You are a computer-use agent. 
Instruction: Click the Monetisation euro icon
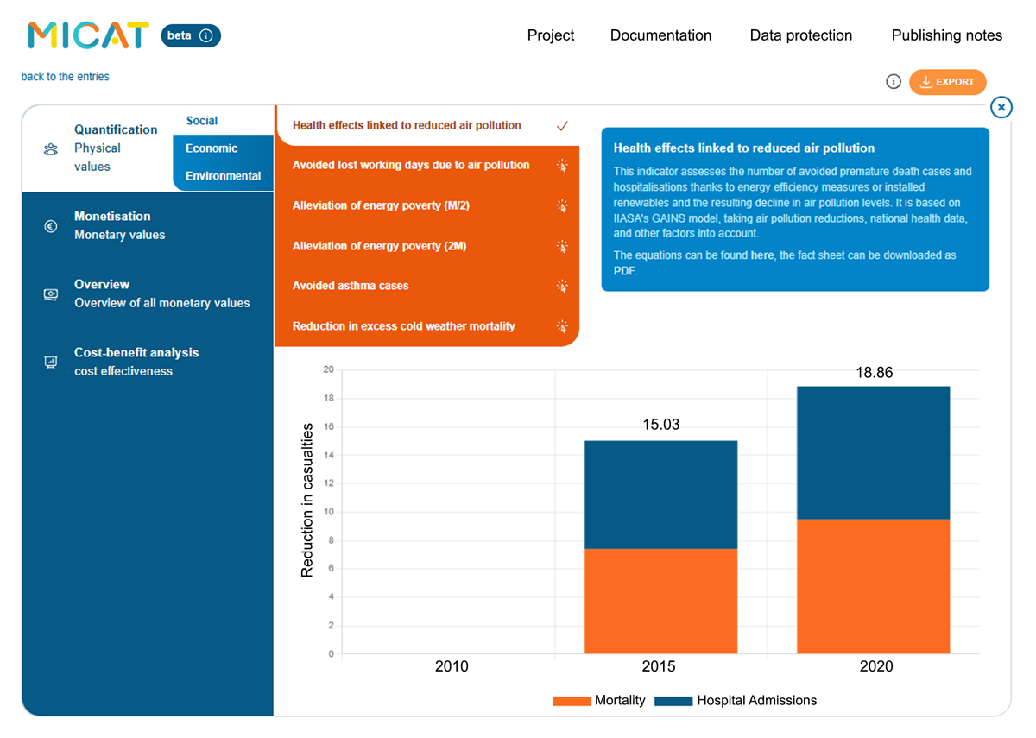tap(51, 226)
